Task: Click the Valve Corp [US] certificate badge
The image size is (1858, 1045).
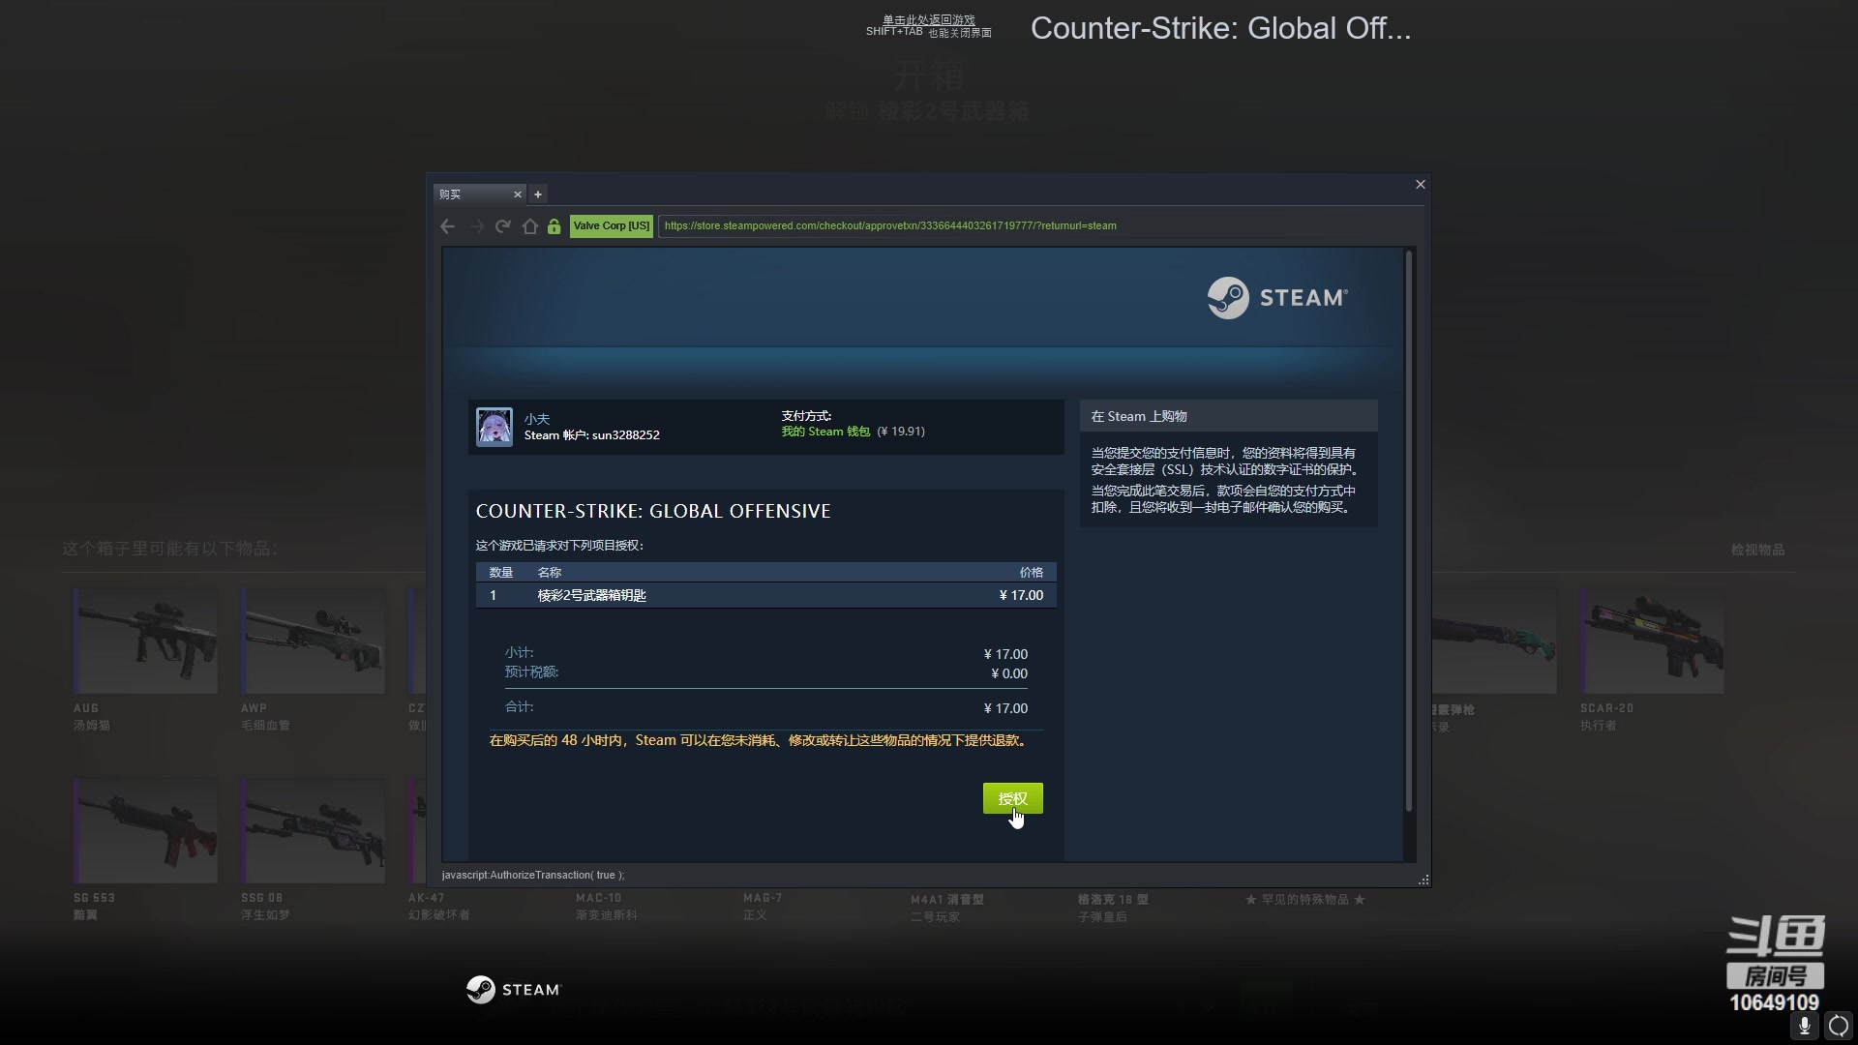Action: coord(611,226)
